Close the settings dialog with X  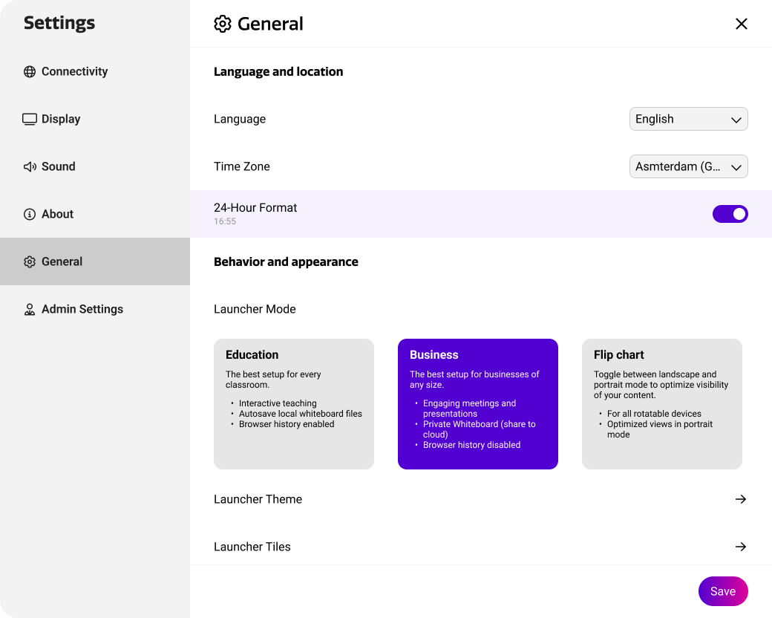(741, 24)
